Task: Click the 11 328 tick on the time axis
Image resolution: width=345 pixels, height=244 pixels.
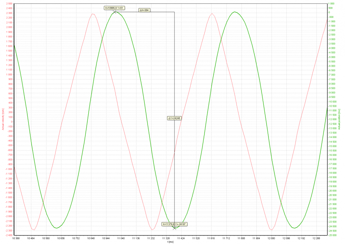Action: coord(166,238)
